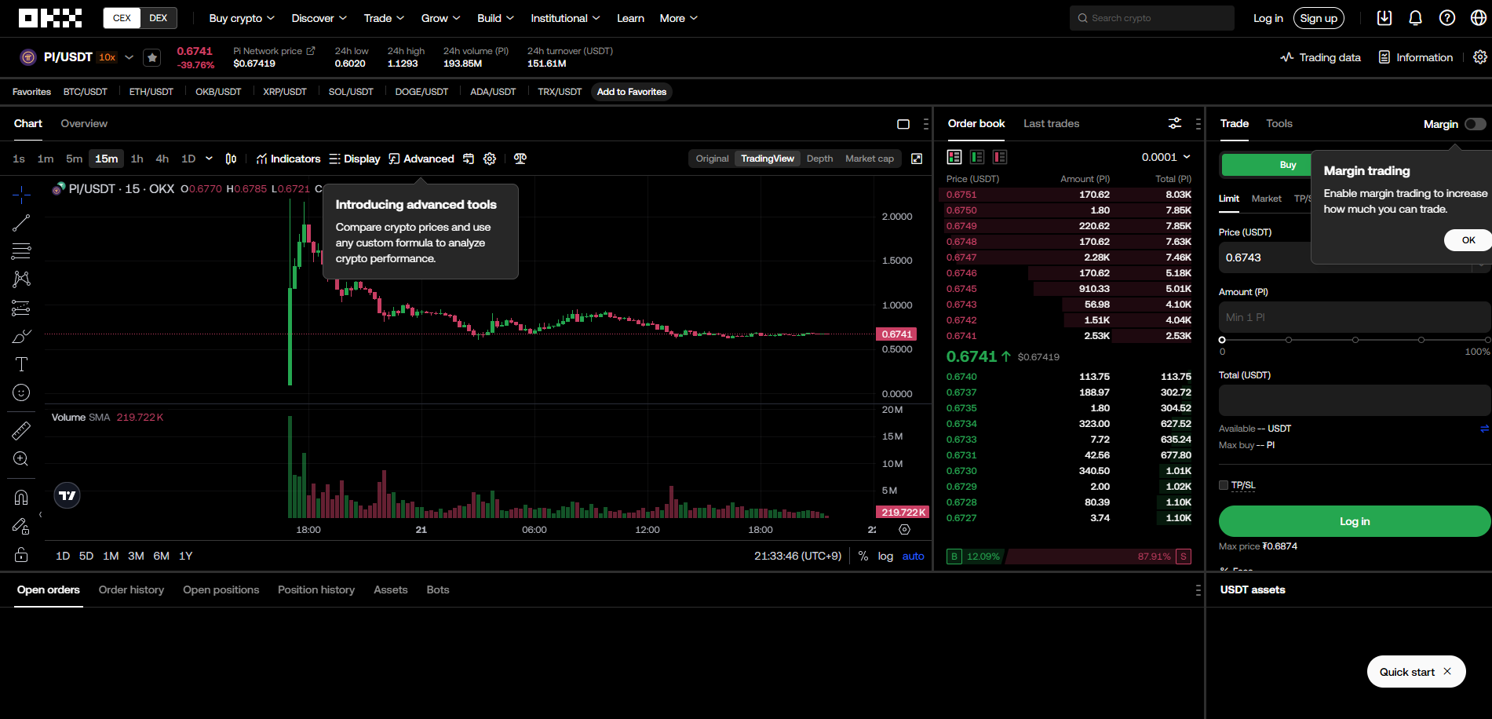Click the Amount (PI) input field
The height and width of the screenshot is (719, 1492).
[x=1354, y=317]
